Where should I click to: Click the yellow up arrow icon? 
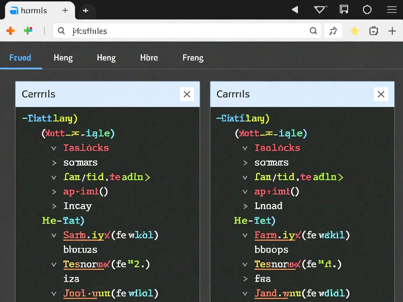[355, 31]
